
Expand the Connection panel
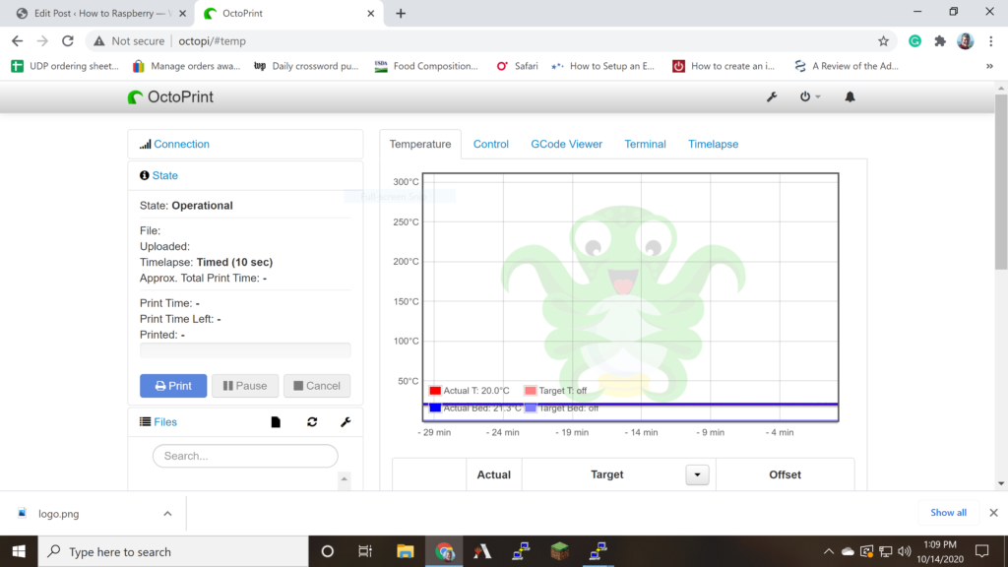[181, 144]
